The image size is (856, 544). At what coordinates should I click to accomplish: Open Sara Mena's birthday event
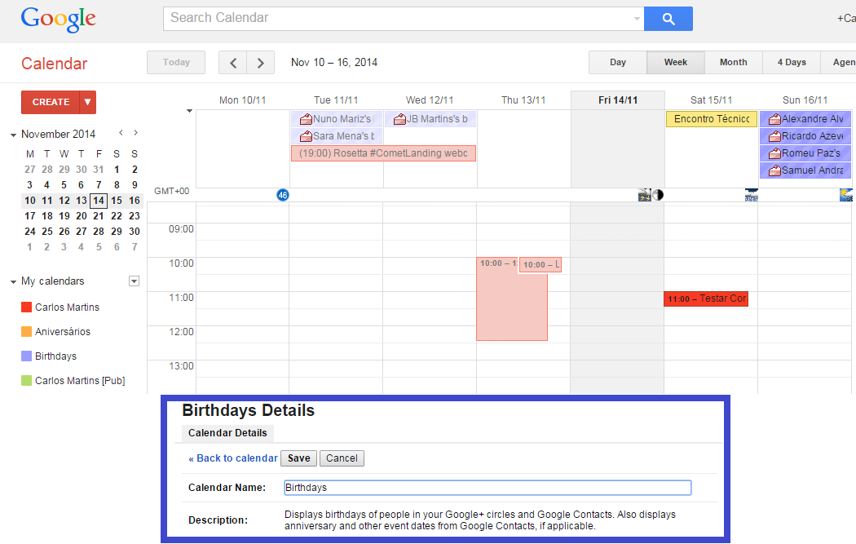(336, 136)
